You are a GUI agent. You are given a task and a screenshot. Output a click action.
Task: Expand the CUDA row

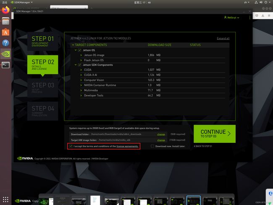[x=81, y=70]
